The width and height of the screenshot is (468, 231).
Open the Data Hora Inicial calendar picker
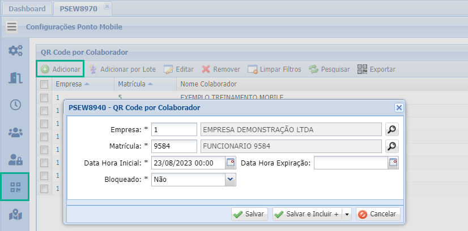[x=231, y=163]
